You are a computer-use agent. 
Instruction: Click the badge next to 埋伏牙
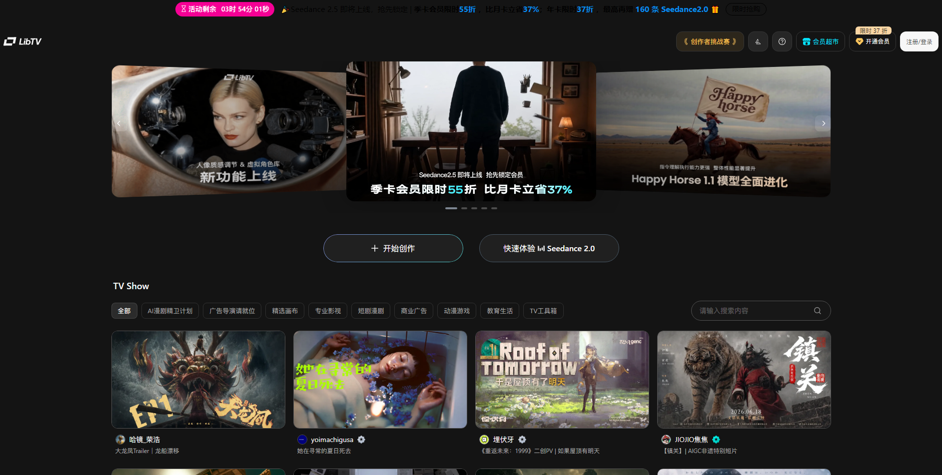[522, 440]
